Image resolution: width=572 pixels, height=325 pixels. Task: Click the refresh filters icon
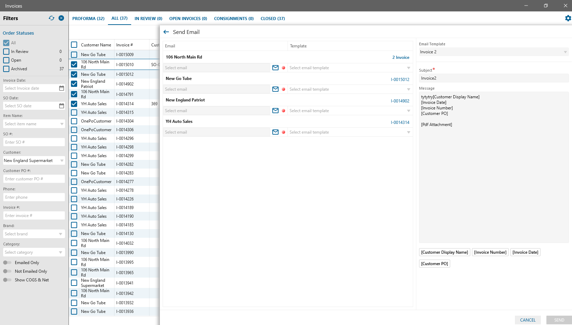[x=52, y=18]
